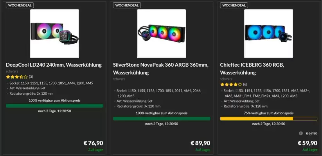
Task: Click the info icon beside crossed-out €67,90
Action: pos(300,133)
